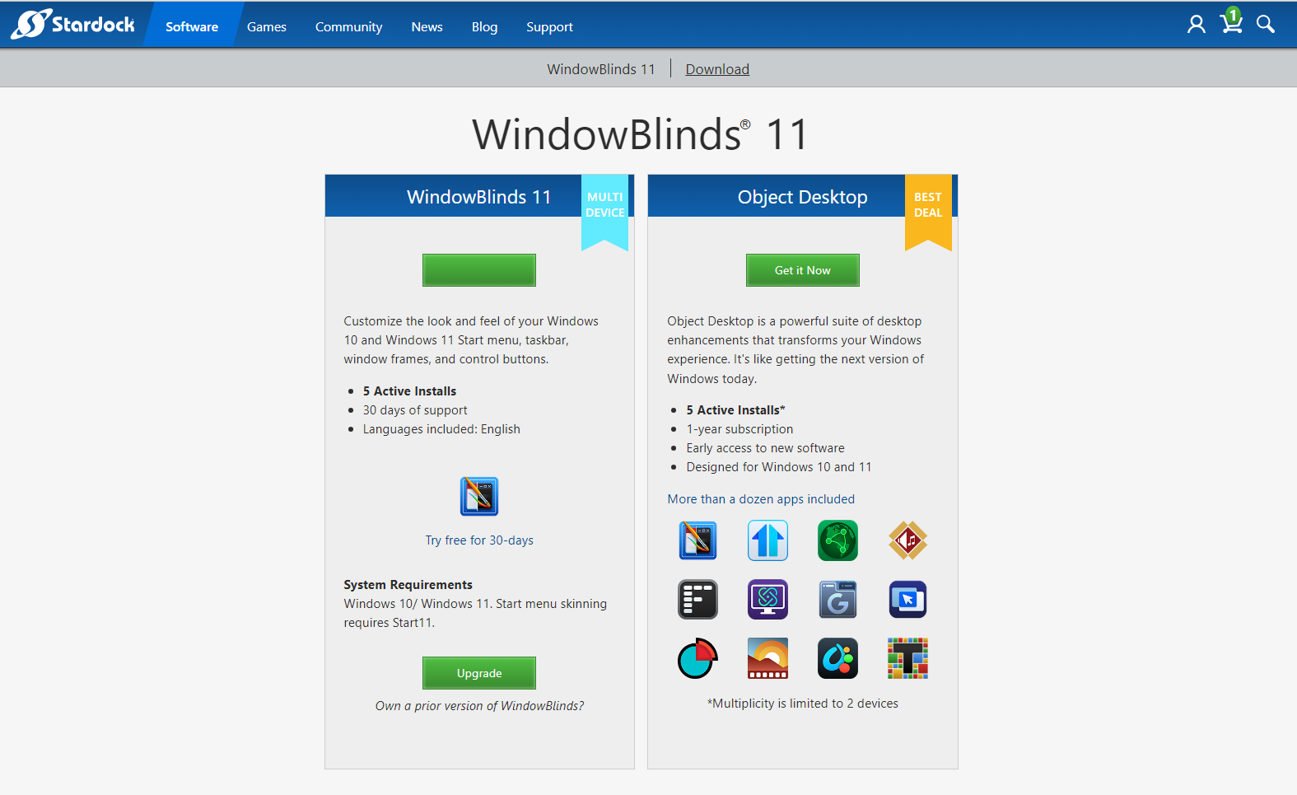Click the blue cursor-window app icon
Screen dimensions: 1297x795
(908, 599)
